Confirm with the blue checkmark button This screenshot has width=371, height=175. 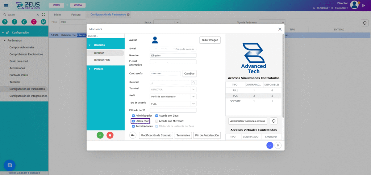tap(270, 145)
